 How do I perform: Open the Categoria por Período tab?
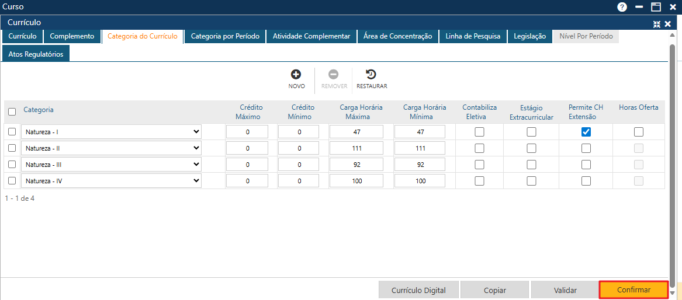tap(226, 36)
